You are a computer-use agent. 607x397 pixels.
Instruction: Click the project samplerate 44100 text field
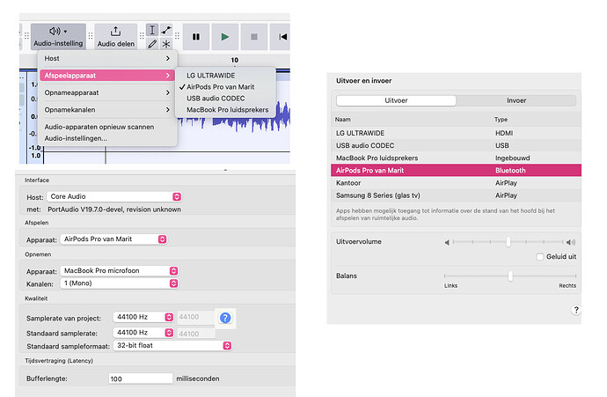[195, 317]
